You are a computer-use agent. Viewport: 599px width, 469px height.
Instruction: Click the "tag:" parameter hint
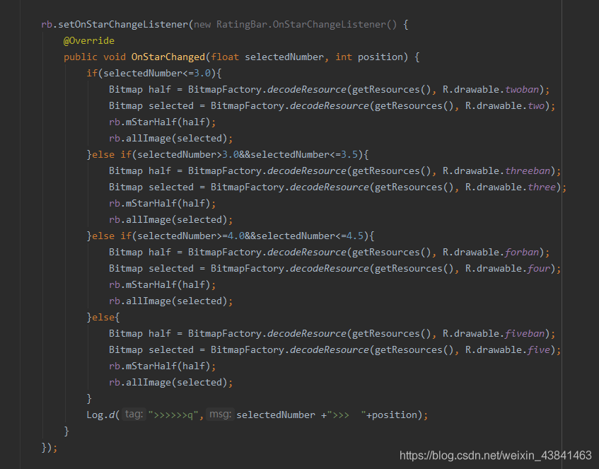(x=134, y=415)
